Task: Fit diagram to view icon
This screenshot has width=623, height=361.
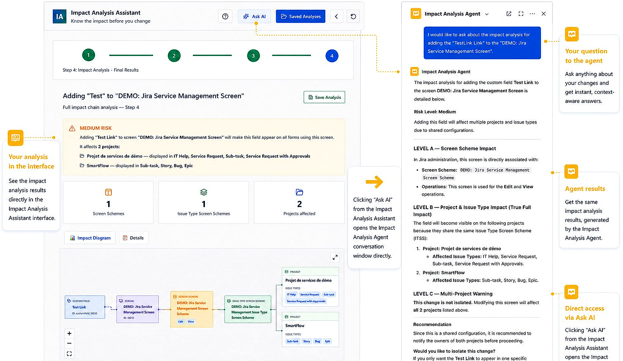Action: 69,354
